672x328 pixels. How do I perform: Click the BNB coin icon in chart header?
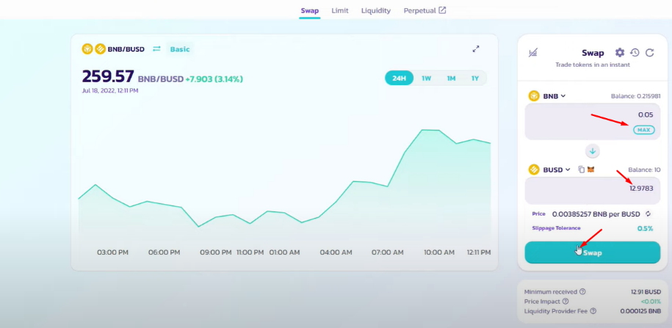87,49
